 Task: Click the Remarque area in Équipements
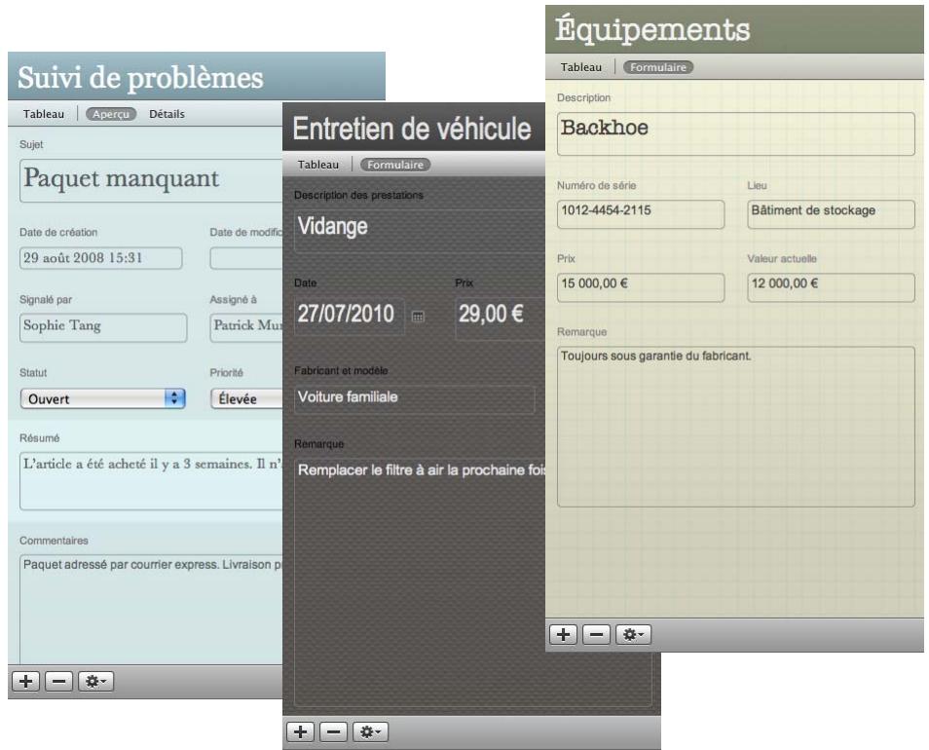[736, 427]
